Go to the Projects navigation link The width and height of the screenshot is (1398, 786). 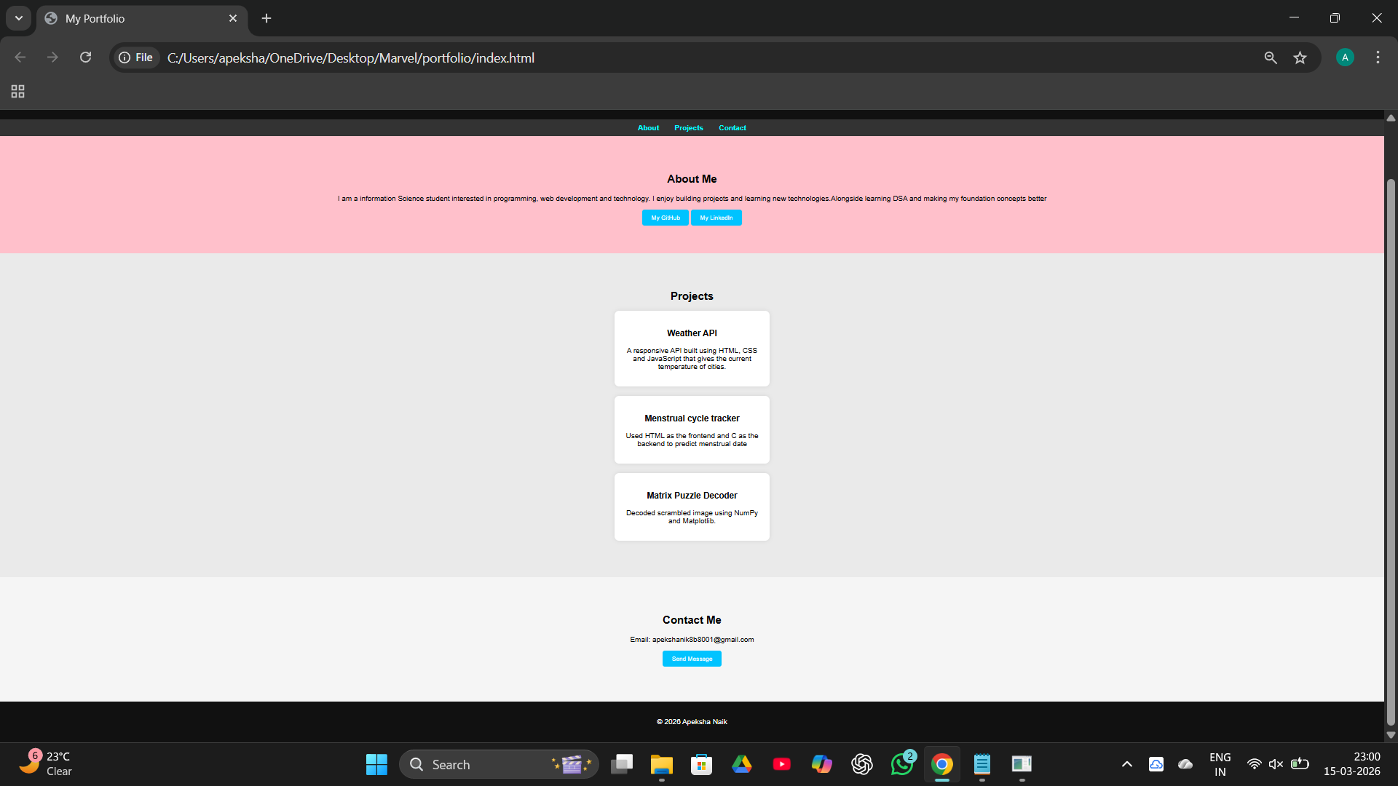tap(688, 128)
